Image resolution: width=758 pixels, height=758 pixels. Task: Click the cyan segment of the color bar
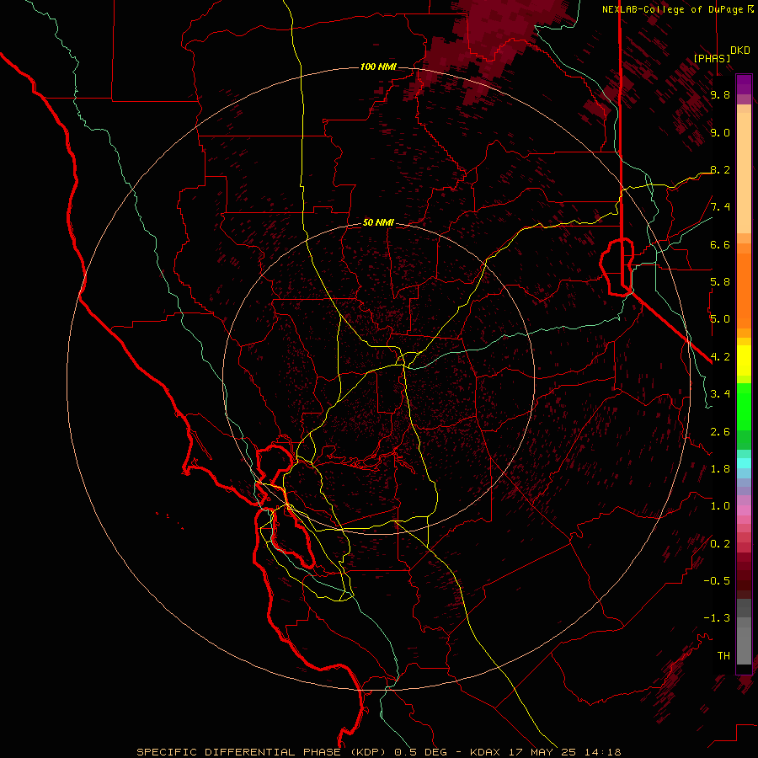[744, 463]
